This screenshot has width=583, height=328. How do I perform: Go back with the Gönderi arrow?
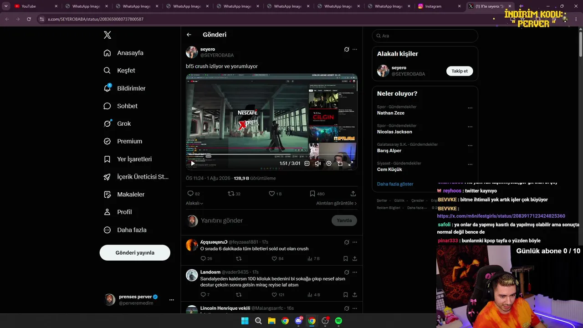coord(189,35)
